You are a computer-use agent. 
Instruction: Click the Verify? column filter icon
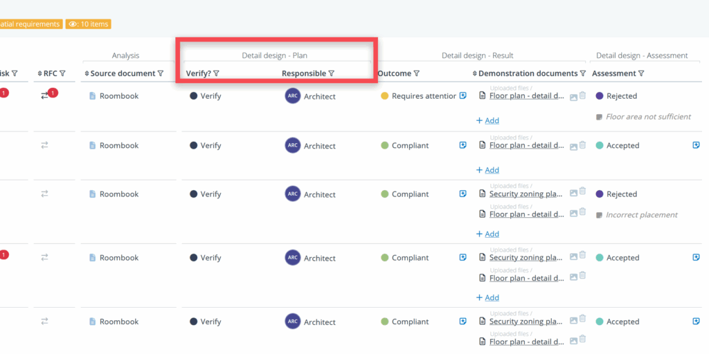click(216, 73)
